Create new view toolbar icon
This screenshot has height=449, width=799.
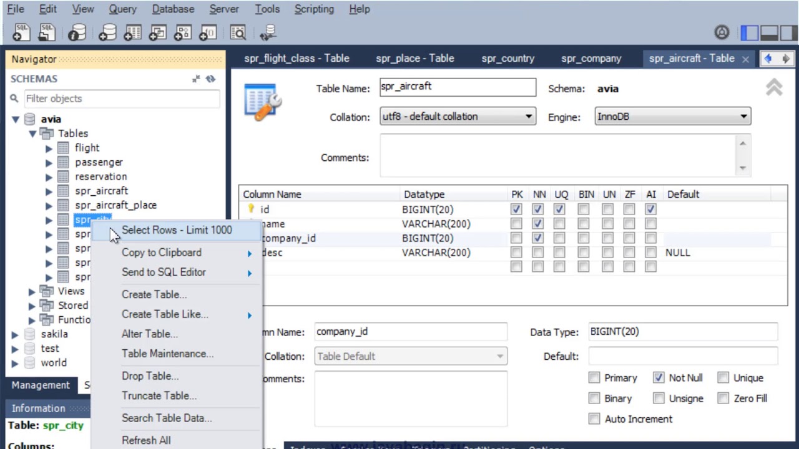pyautogui.click(x=157, y=32)
